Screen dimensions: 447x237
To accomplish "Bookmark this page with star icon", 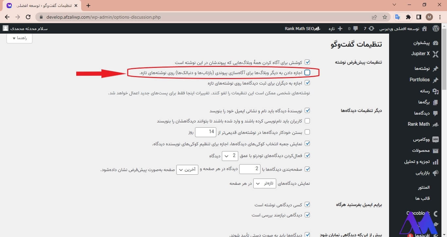I will (385, 17).
